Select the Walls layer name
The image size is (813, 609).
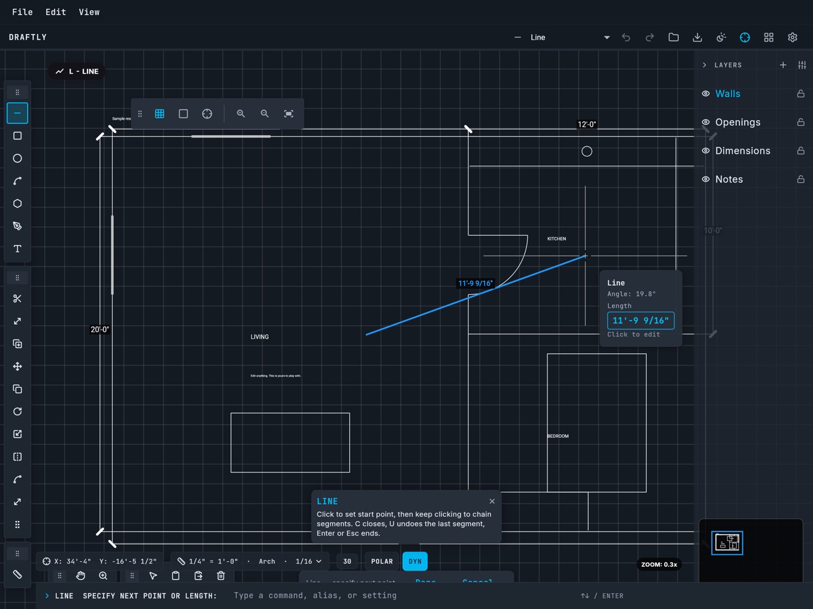pyautogui.click(x=728, y=94)
